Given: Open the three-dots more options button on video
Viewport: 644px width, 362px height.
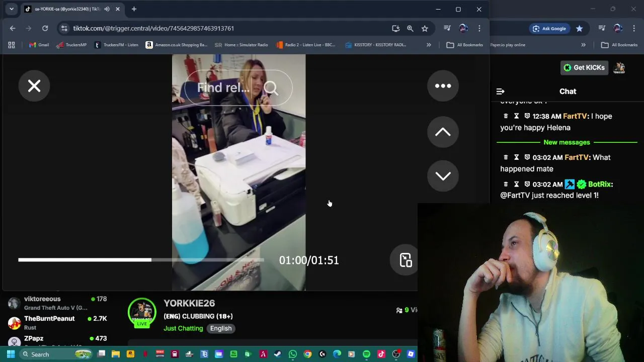Looking at the screenshot, I should click(443, 86).
